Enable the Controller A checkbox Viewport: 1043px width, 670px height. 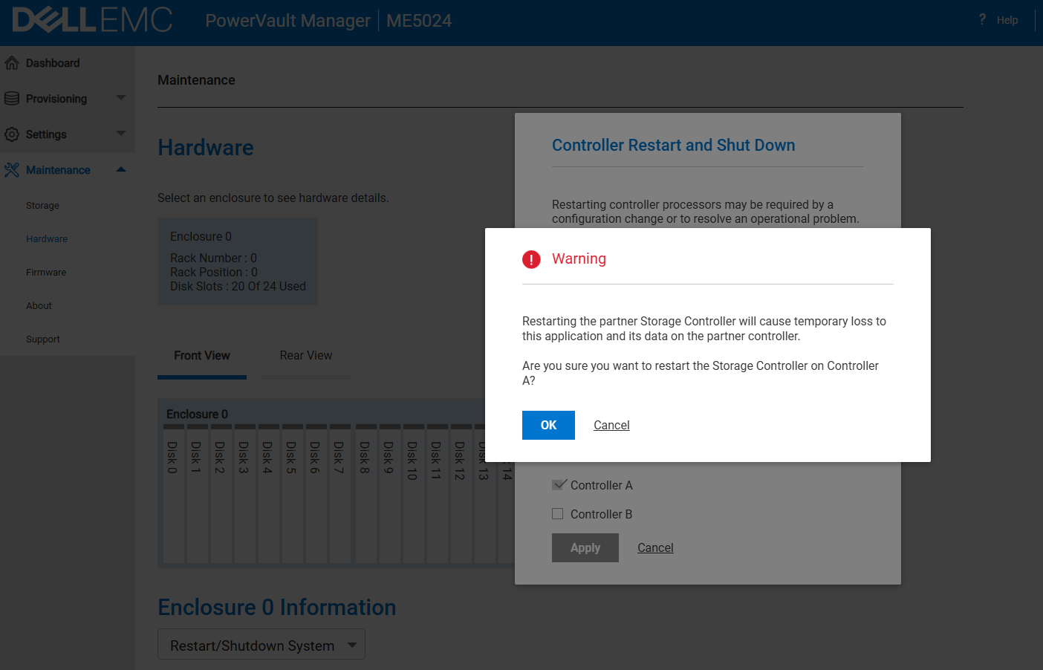click(558, 484)
